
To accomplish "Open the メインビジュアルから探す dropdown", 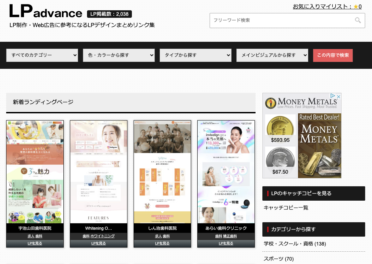I will [272, 55].
